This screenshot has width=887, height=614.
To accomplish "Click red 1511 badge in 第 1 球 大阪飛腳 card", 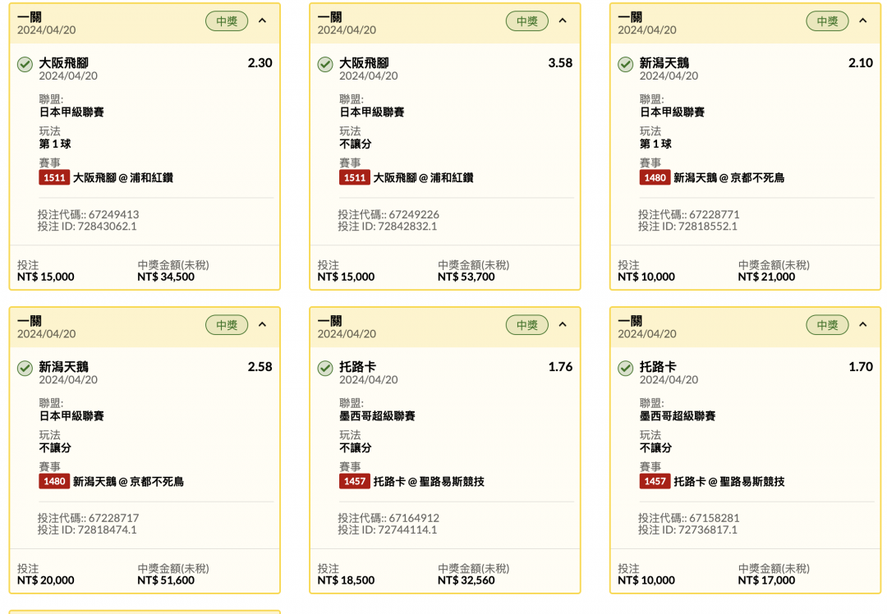I will coord(54,177).
